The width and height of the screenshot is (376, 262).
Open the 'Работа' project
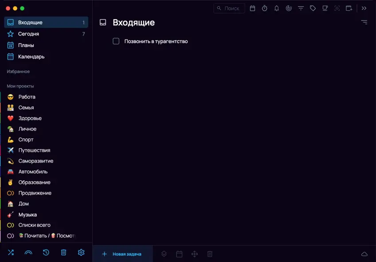(27, 97)
